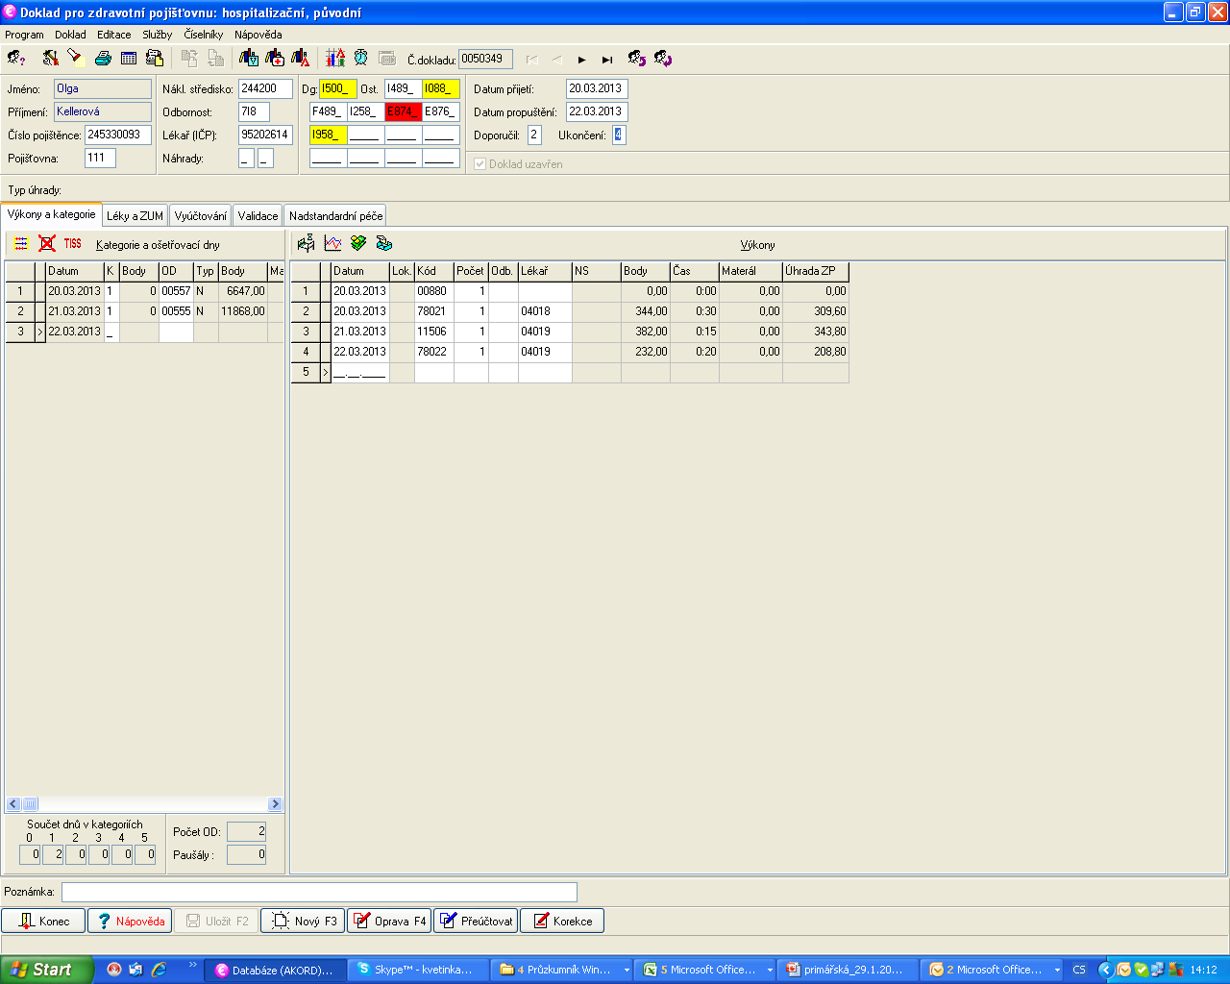Click Úhrada ZP value 343,80

point(815,332)
